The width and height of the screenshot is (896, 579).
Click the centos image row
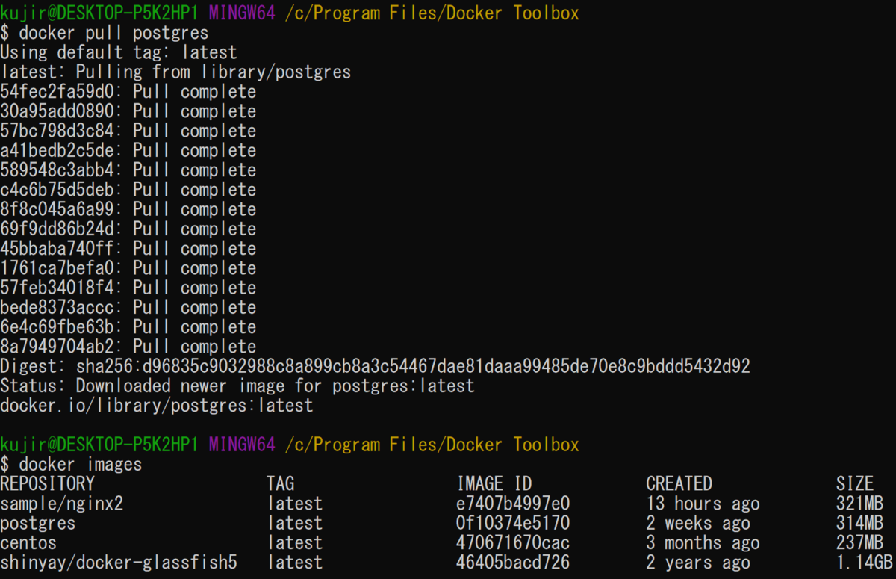click(26, 542)
